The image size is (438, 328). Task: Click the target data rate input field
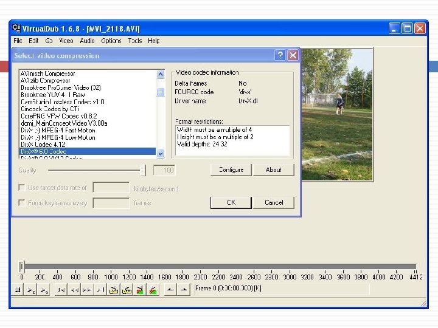tap(111, 188)
